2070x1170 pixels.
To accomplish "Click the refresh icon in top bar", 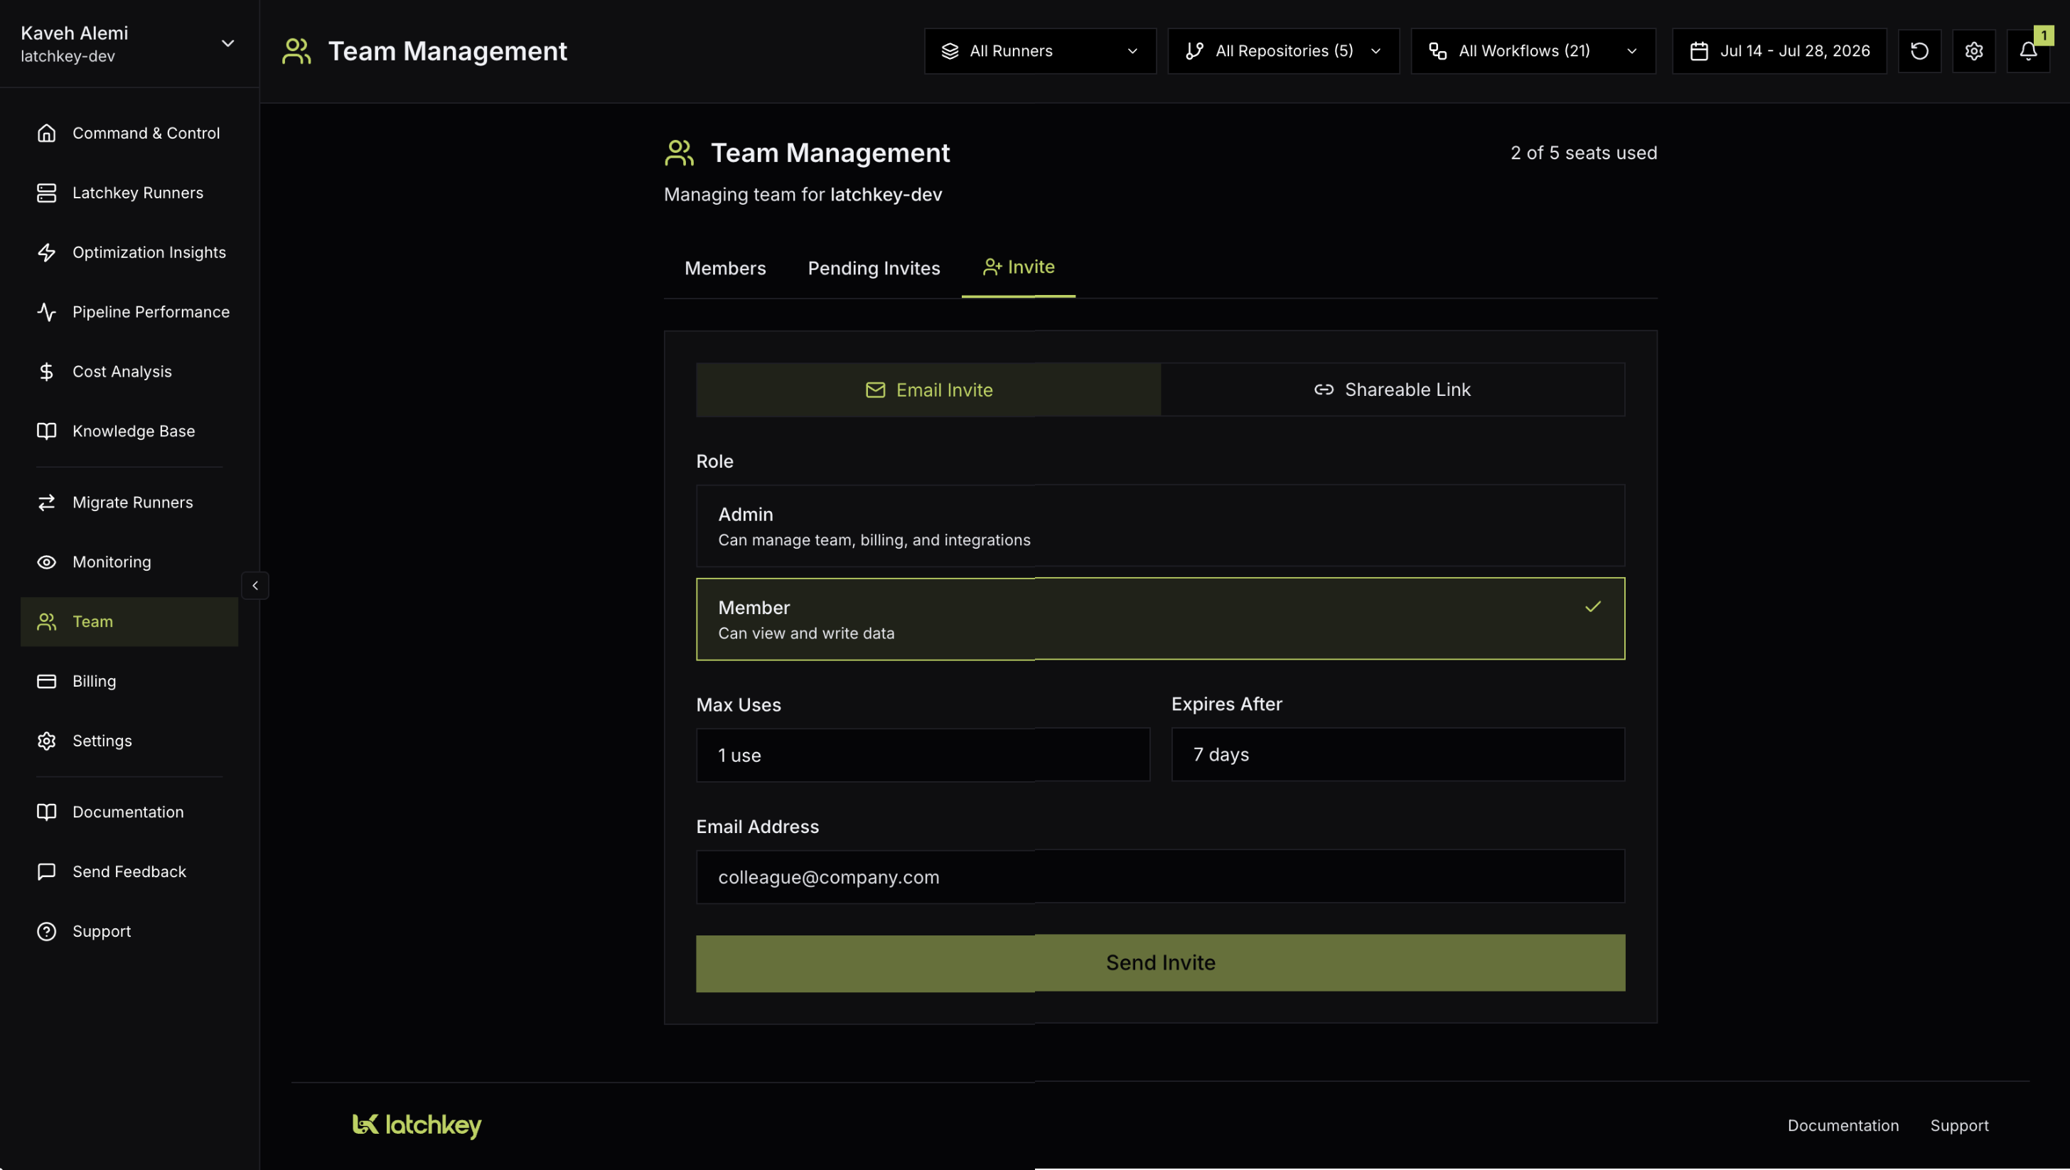I will click(1919, 50).
